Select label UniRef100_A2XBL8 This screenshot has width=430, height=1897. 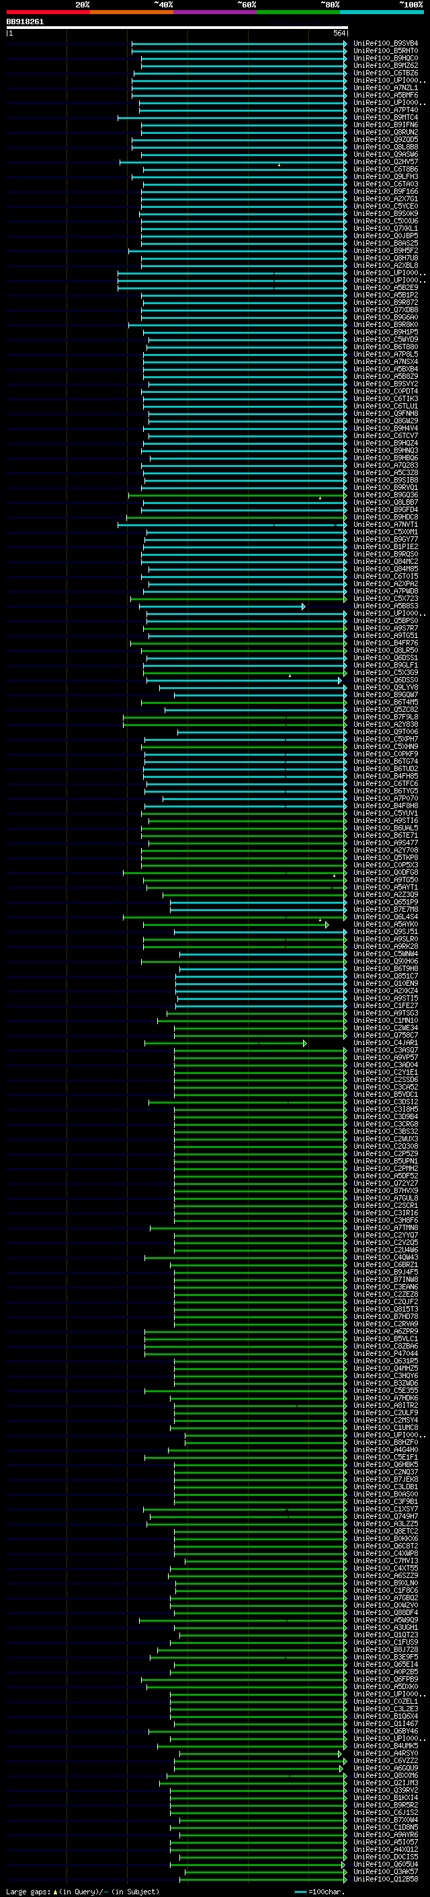point(386,265)
